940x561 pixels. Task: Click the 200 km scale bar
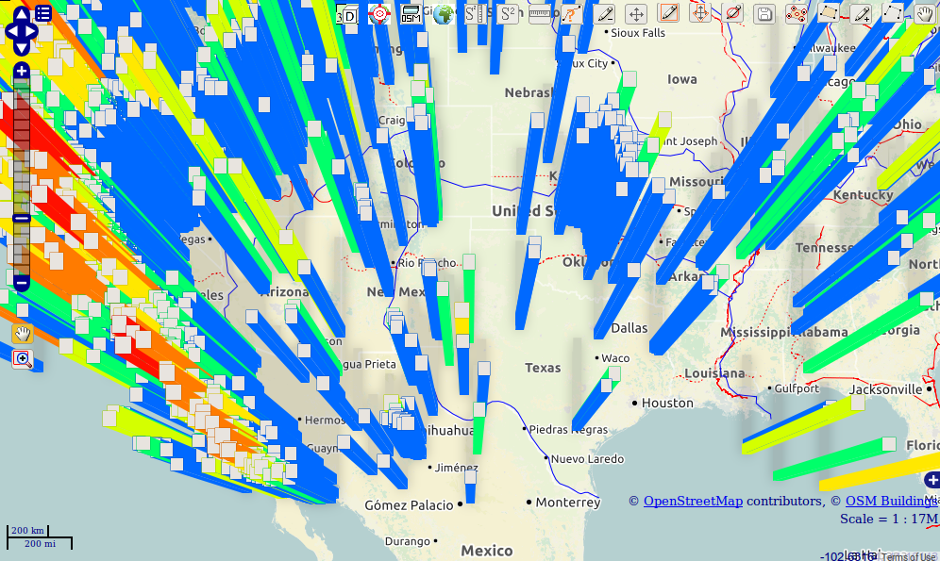click(x=27, y=531)
